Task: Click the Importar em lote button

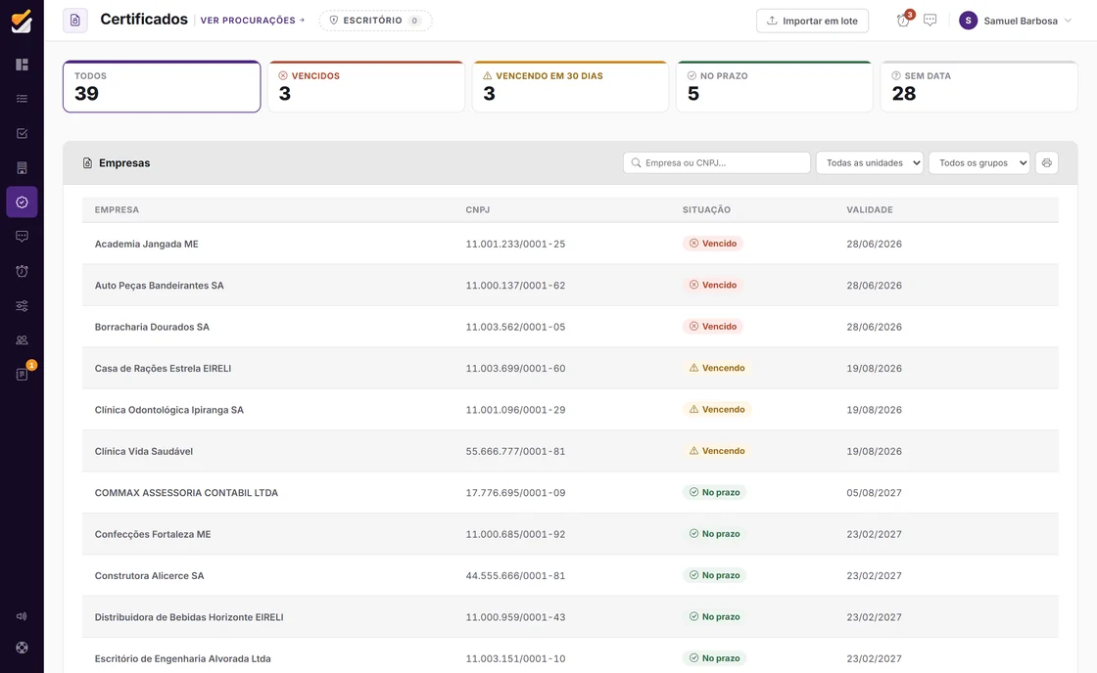Action: [812, 21]
